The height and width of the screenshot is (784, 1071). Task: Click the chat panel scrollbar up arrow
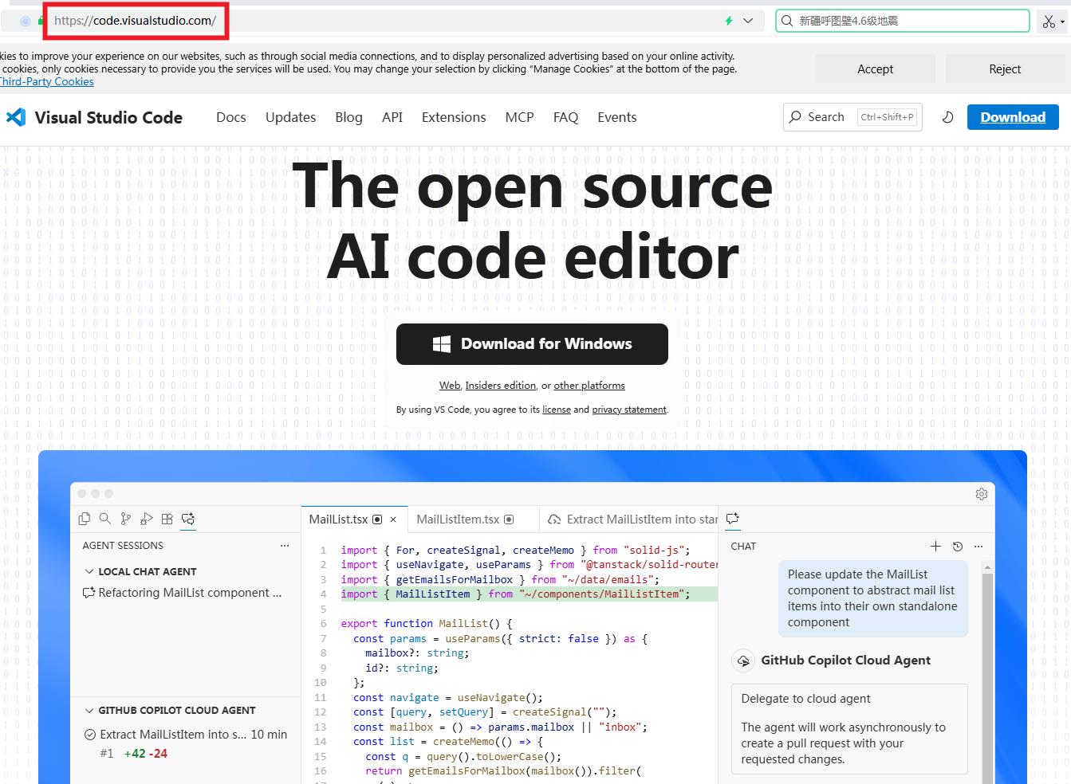(987, 568)
